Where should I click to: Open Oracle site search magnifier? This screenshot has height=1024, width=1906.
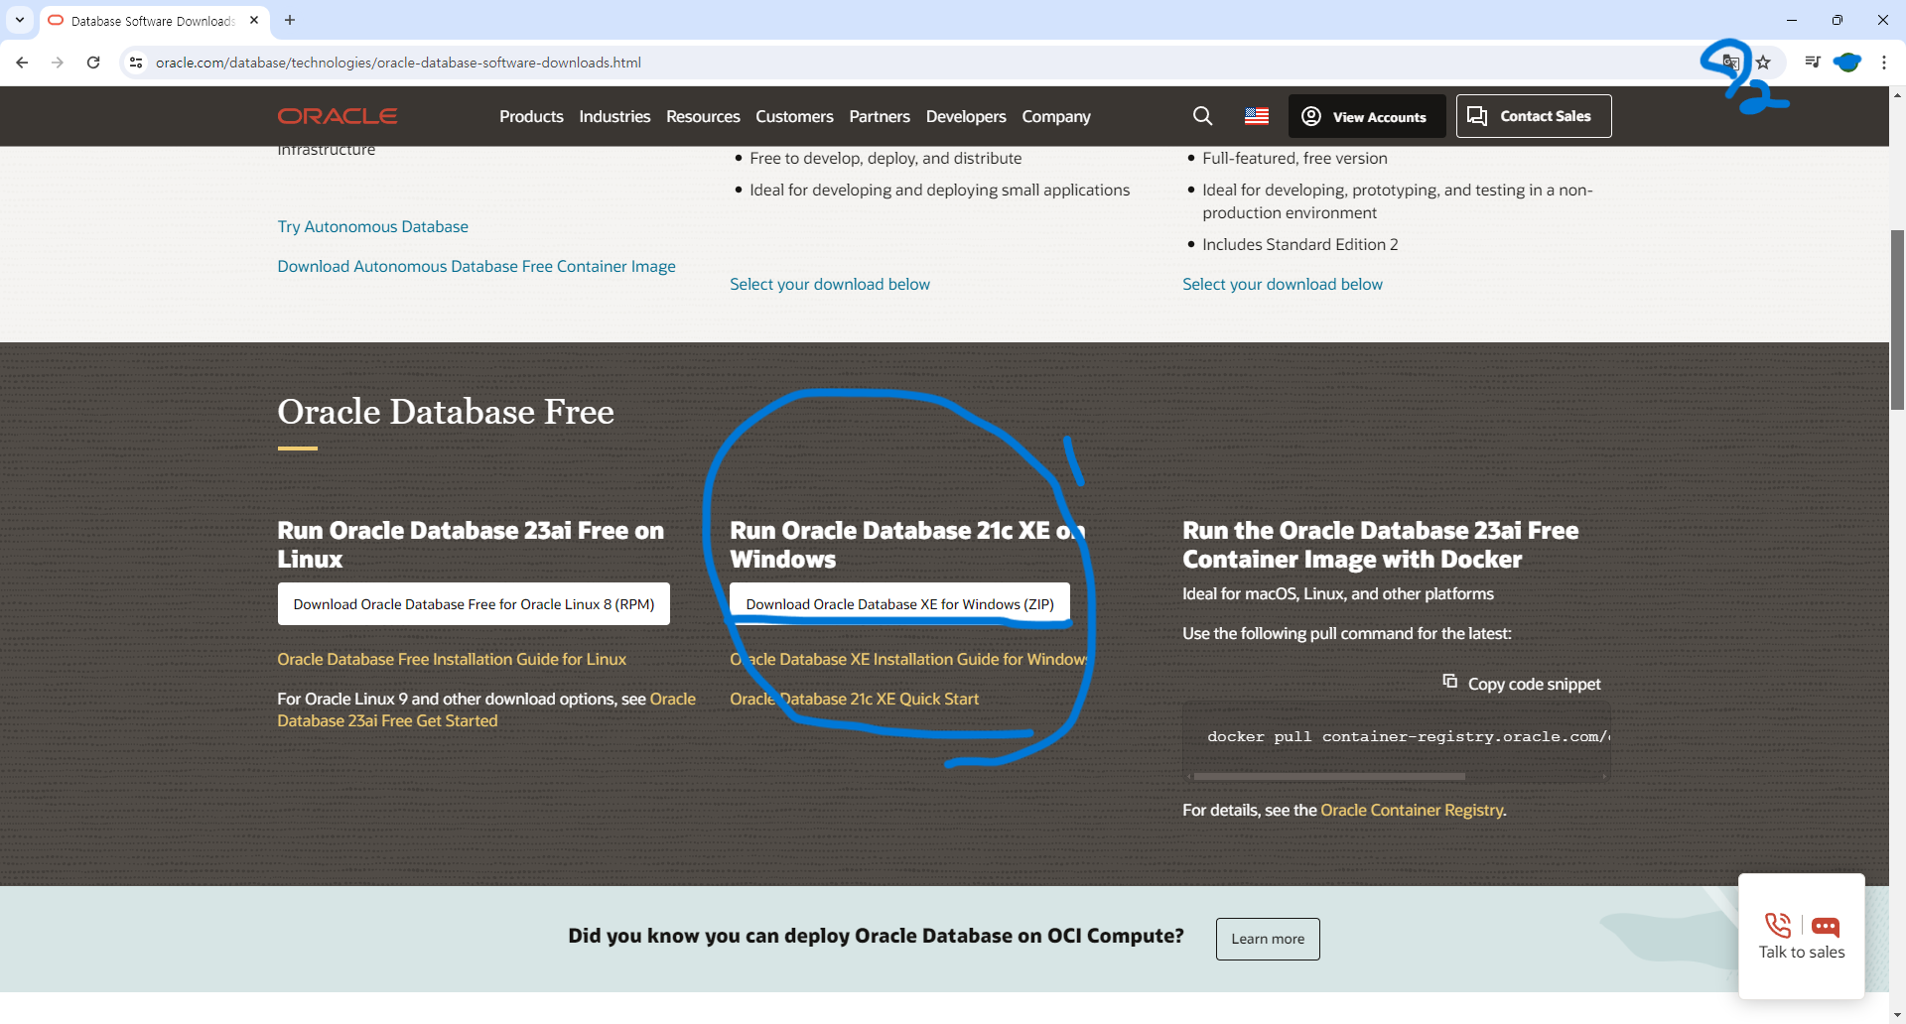(x=1202, y=116)
